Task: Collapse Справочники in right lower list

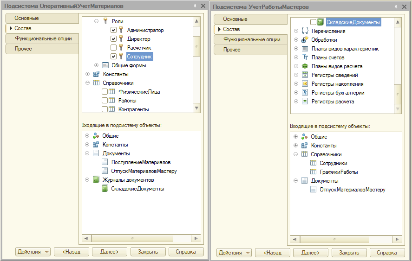Action: click(x=295, y=154)
